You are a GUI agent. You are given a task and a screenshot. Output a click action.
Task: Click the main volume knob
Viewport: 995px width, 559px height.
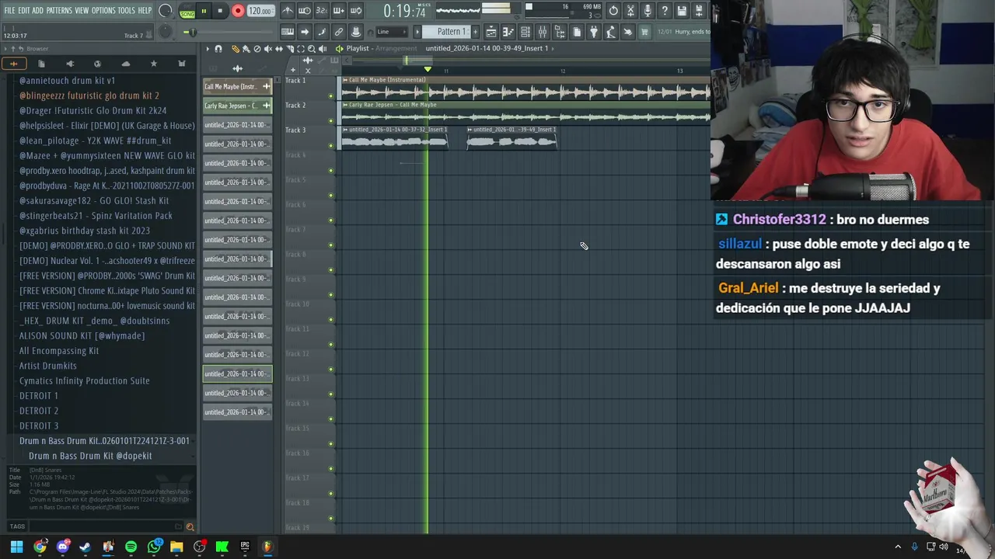[166, 11]
